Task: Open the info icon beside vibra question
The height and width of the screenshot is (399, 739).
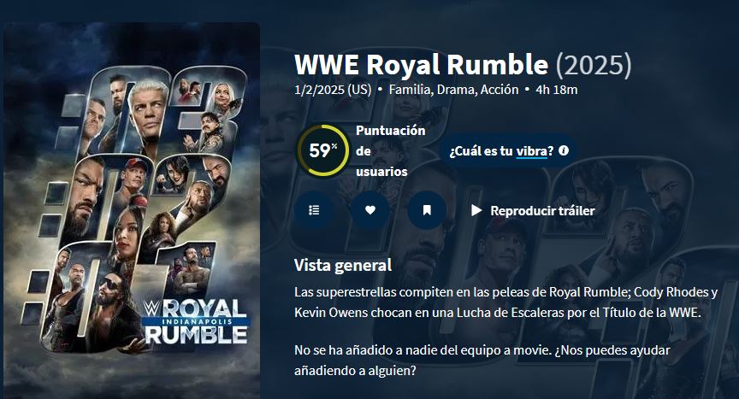Action: 563,150
